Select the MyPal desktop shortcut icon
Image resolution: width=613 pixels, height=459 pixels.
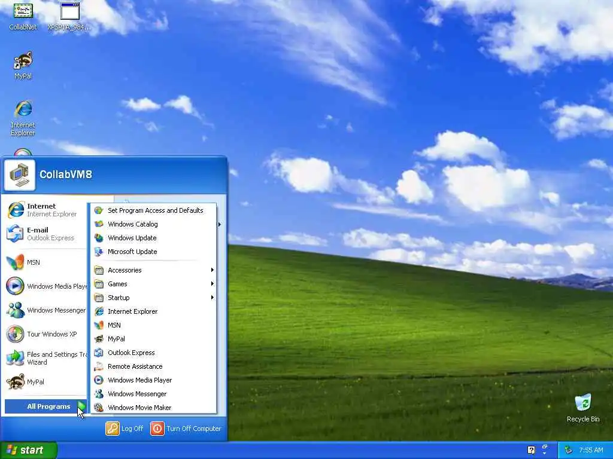click(23, 65)
